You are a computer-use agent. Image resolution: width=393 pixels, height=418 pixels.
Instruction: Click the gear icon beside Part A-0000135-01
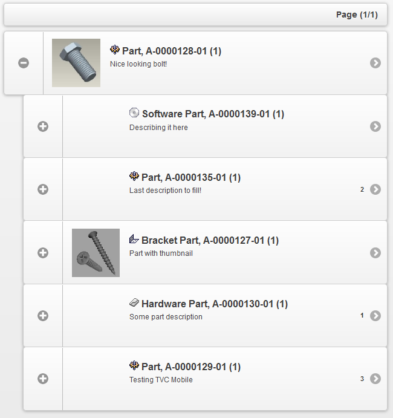[x=134, y=176]
